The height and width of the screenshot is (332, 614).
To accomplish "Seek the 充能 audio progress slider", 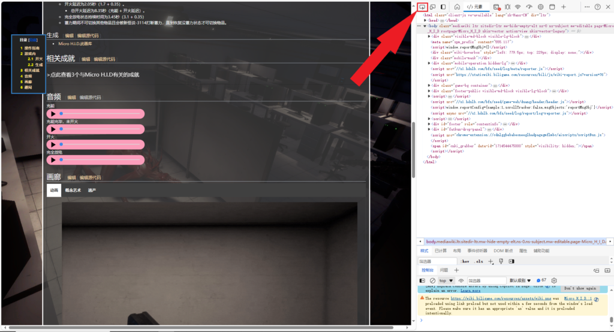I will tap(101, 113).
